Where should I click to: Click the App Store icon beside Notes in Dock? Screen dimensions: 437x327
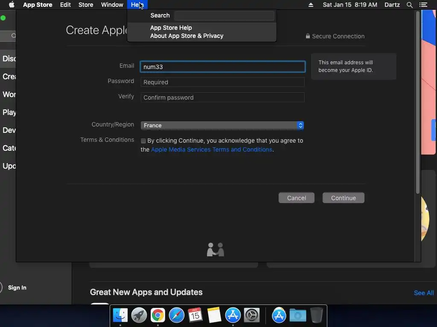233,316
